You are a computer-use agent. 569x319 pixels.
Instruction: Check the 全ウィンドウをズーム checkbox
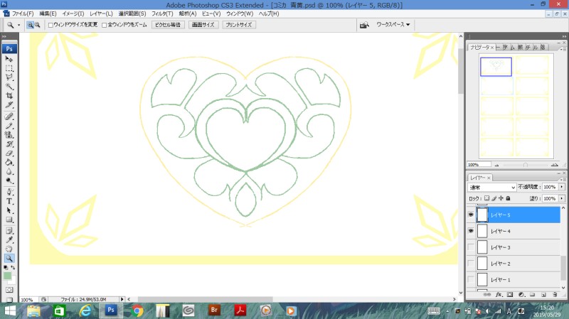coord(105,25)
